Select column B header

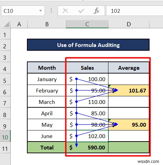47,24
